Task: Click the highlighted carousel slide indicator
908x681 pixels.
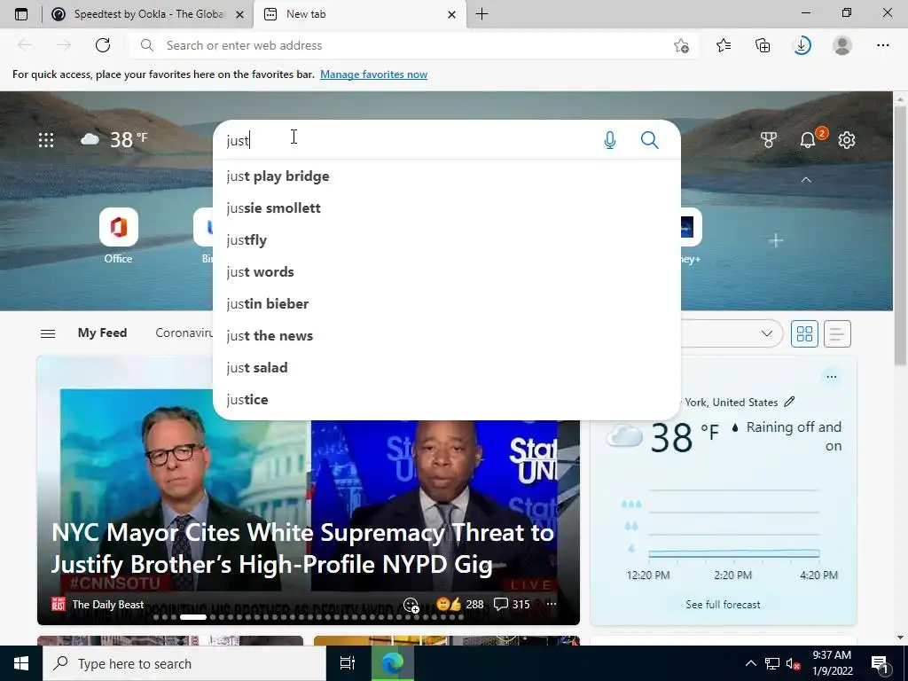Action: 192,617
